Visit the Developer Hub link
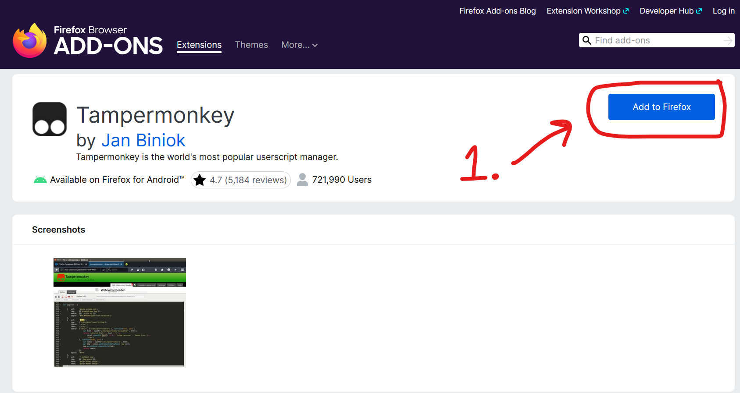This screenshot has height=393, width=740. point(666,11)
